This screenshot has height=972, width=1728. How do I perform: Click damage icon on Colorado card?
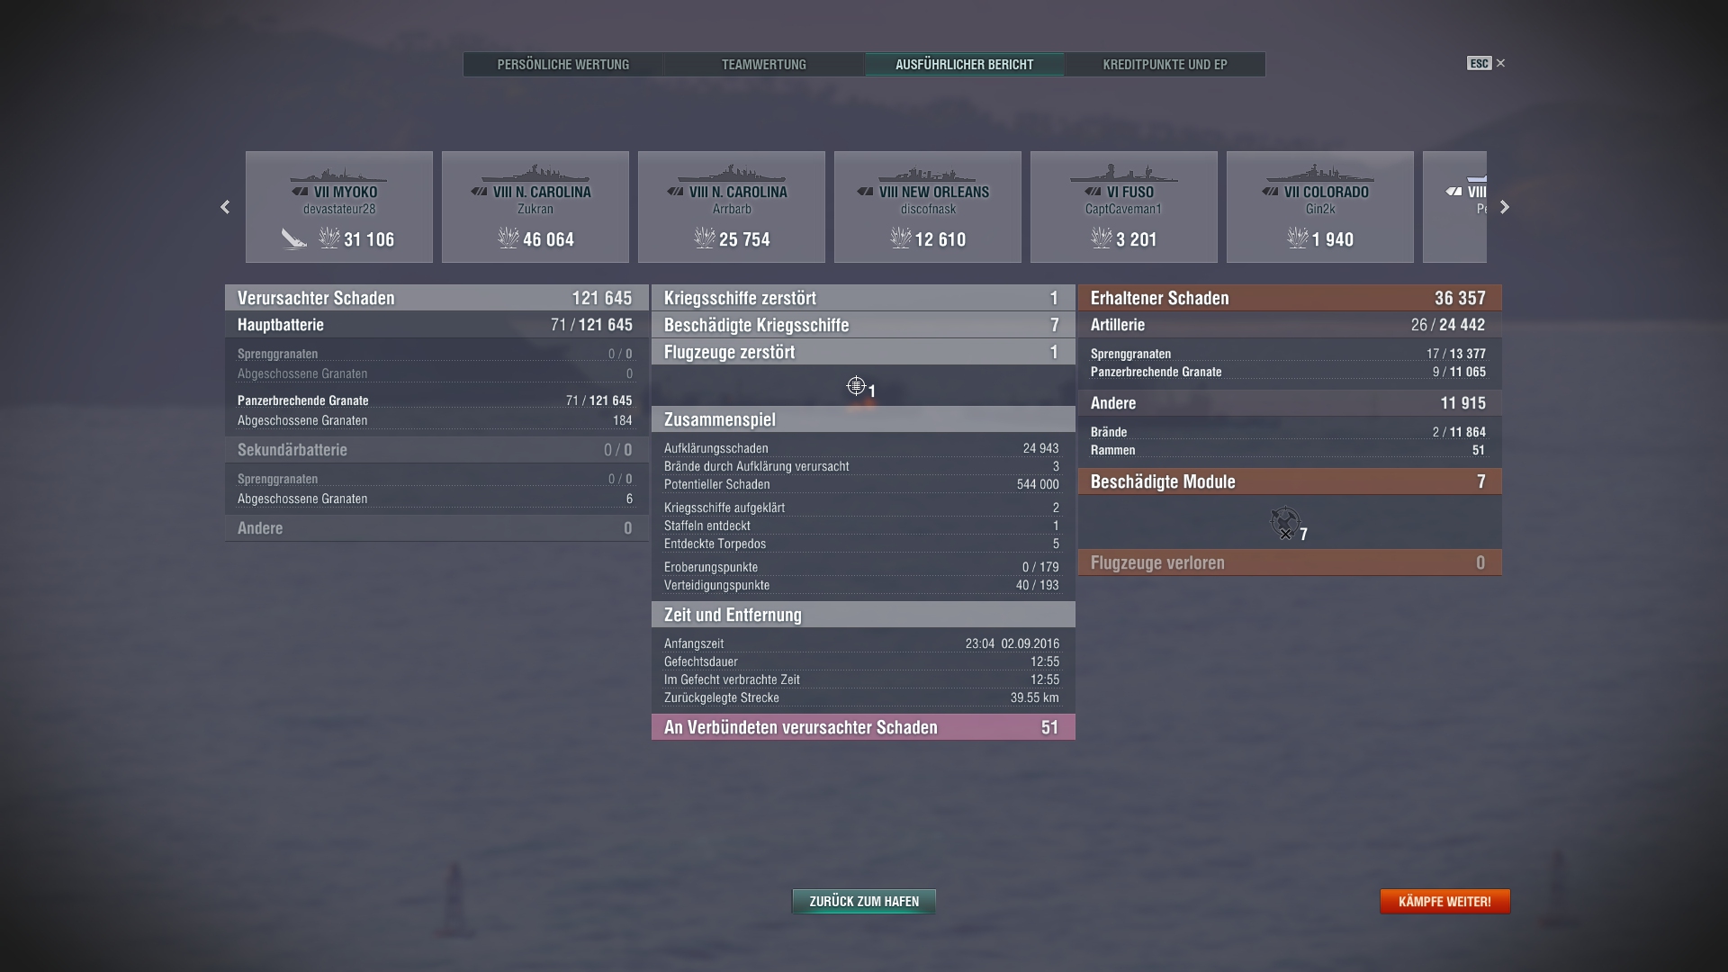tap(1297, 238)
